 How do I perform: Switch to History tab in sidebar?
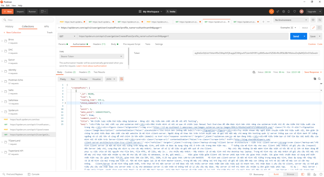tap(9, 27)
